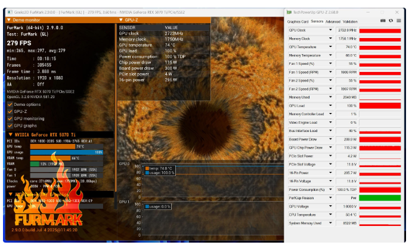Open the GPU Load sensor dropdown

330,106
